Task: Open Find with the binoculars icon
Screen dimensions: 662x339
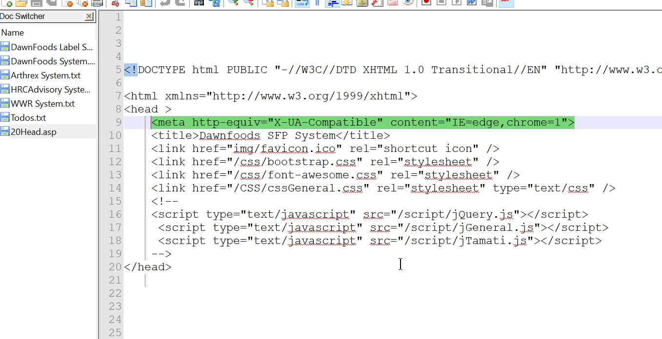Action: click(199, 2)
